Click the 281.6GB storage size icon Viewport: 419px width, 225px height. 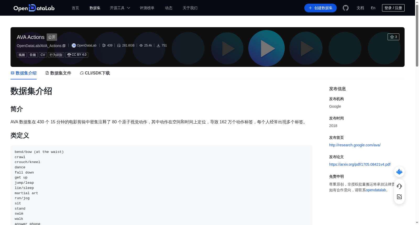coord(119,45)
